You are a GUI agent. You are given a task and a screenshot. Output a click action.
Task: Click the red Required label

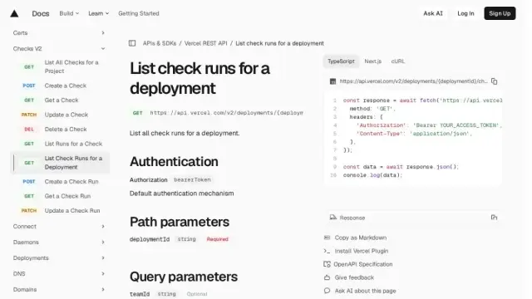218,239
